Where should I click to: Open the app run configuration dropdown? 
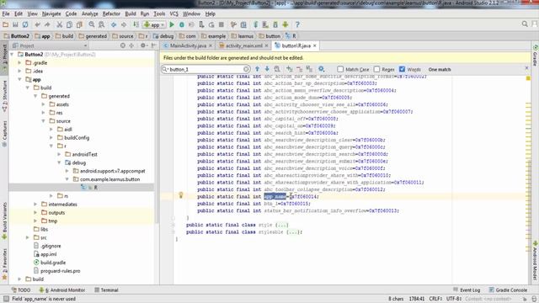pos(154,24)
